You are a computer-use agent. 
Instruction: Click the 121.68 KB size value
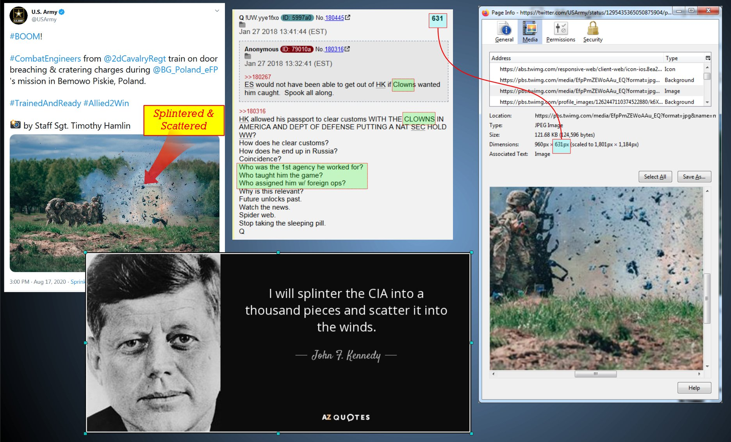[565, 134]
